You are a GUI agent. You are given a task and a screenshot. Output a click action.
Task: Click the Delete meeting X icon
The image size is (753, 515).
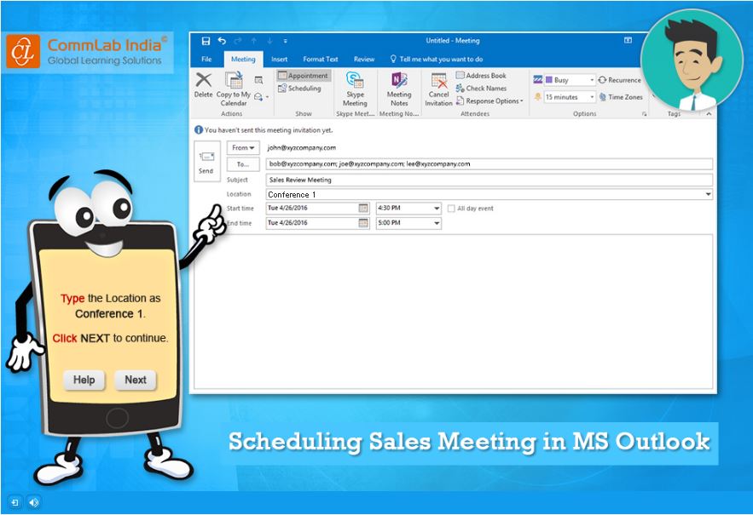[204, 80]
